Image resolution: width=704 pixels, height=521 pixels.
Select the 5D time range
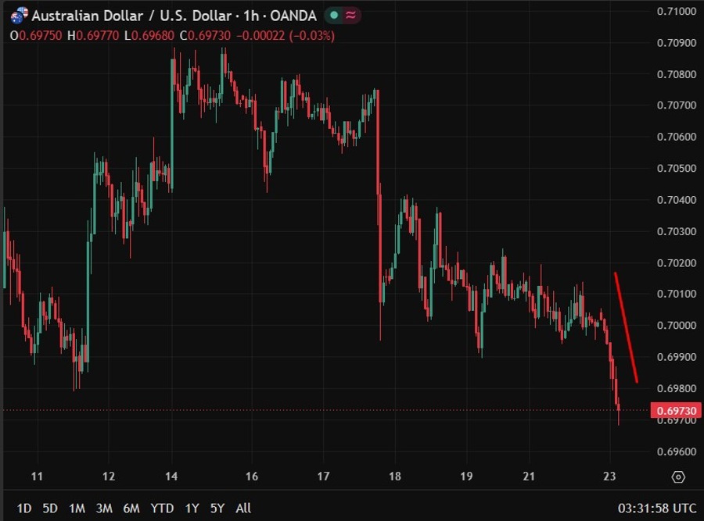pyautogui.click(x=50, y=508)
